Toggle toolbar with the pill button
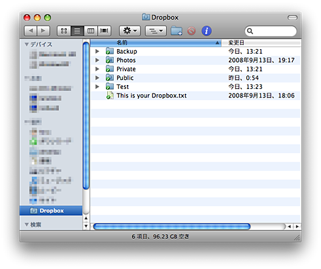 292,18
